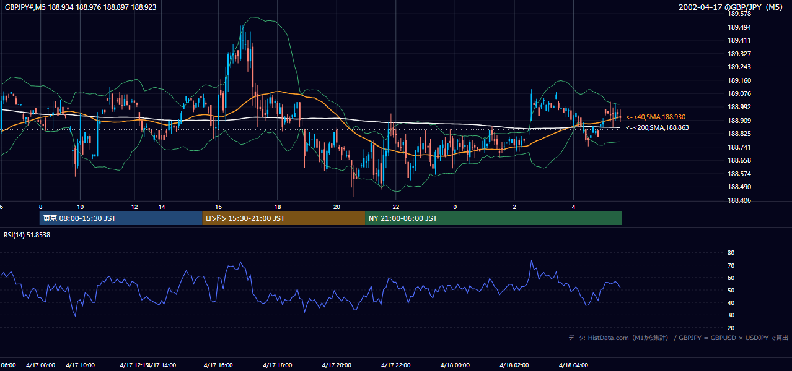792x371 pixels.
Task: Click the 4/17 18:00 date label
Action: (x=277, y=365)
